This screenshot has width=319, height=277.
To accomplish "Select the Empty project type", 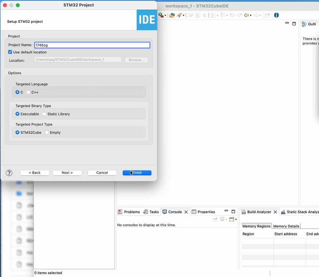I will 47,132.
